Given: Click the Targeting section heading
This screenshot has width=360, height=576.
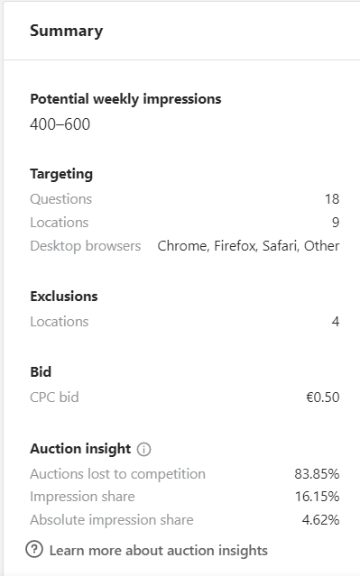Looking at the screenshot, I should [x=61, y=174].
